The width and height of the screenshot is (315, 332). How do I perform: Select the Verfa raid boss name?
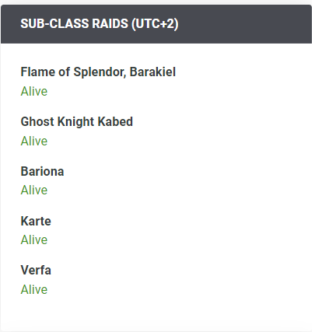click(36, 270)
